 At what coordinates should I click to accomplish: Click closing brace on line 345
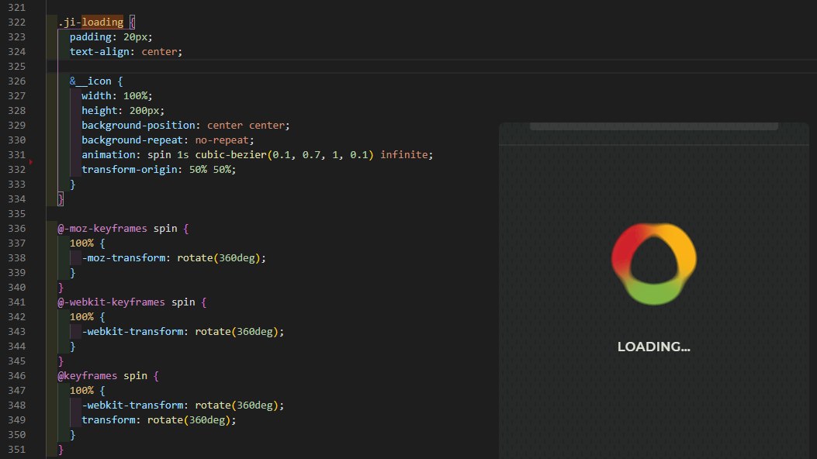[x=61, y=361]
